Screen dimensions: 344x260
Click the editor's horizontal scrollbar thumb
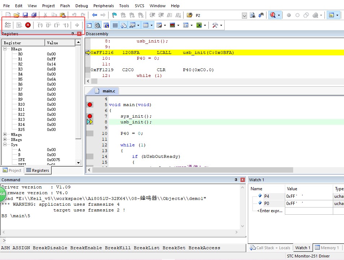coord(193,170)
